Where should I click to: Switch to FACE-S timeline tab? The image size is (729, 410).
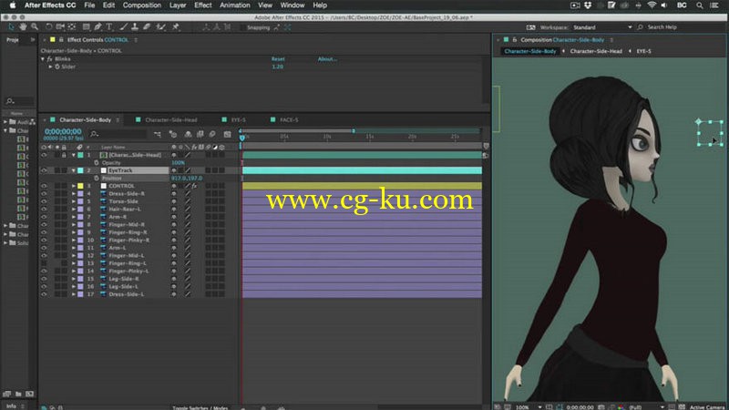click(289, 120)
